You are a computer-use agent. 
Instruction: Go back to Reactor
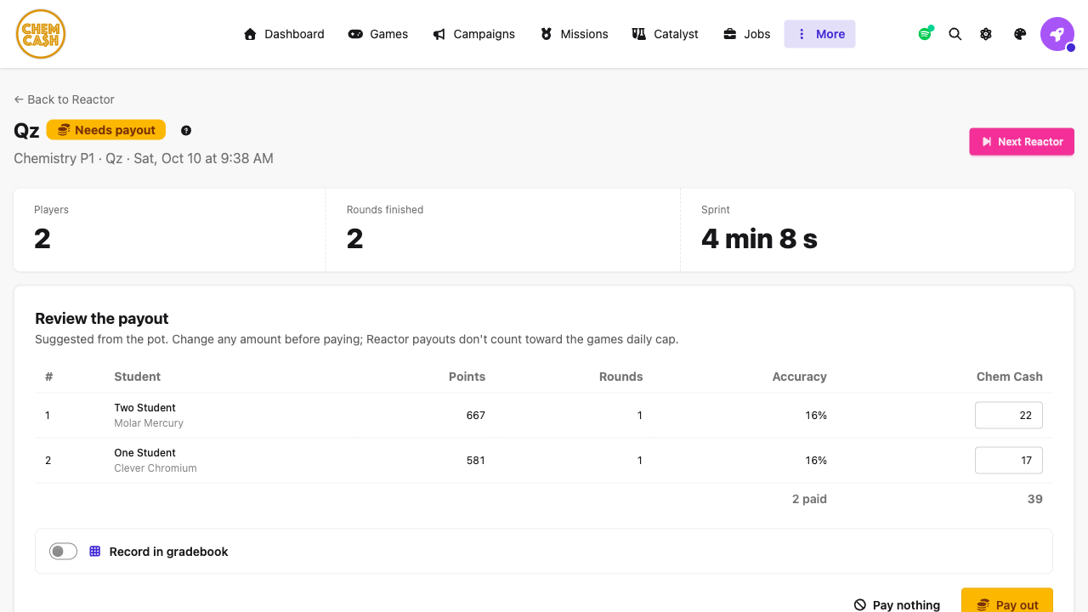[64, 99]
